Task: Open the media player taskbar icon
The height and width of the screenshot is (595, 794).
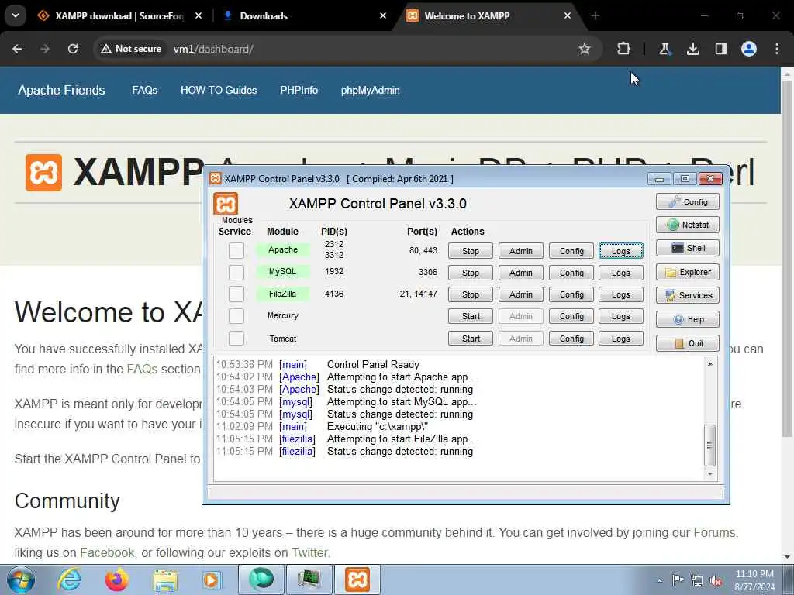Action: click(x=211, y=580)
